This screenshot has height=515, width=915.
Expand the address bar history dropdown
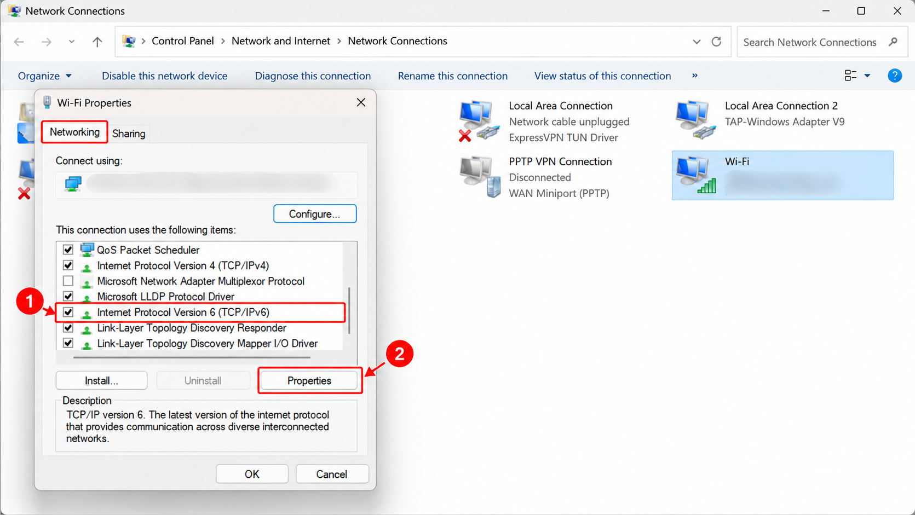697,42
